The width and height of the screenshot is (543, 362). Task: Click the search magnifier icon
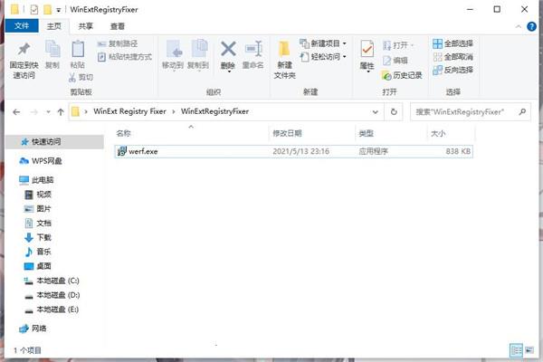pyautogui.click(x=522, y=111)
